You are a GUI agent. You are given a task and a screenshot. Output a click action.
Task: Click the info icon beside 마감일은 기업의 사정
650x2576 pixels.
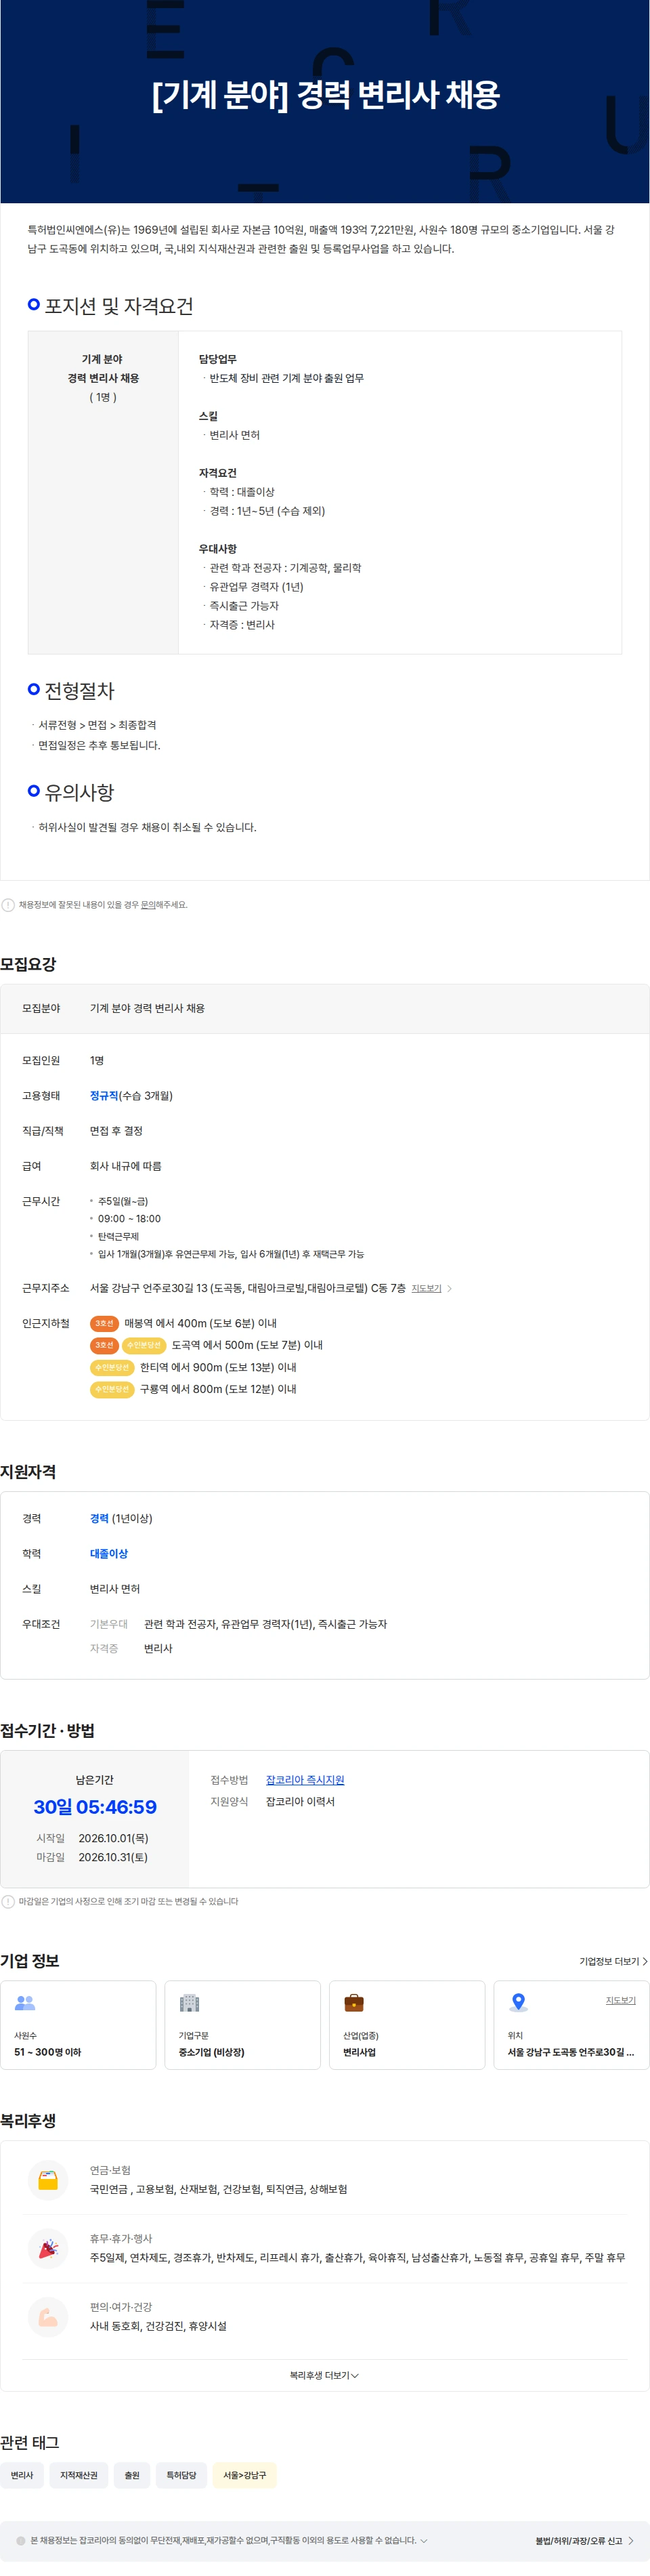pos(8,1902)
